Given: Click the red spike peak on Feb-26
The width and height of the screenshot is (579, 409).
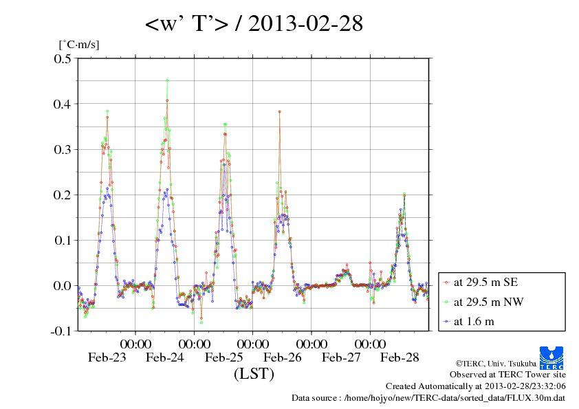Looking at the screenshot, I should [280, 111].
